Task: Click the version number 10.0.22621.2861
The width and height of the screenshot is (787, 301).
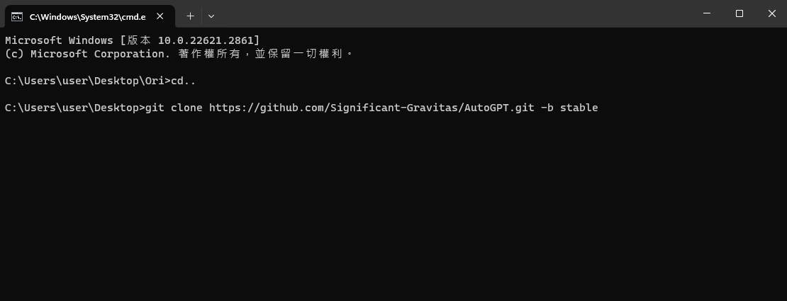Action: click(x=206, y=40)
